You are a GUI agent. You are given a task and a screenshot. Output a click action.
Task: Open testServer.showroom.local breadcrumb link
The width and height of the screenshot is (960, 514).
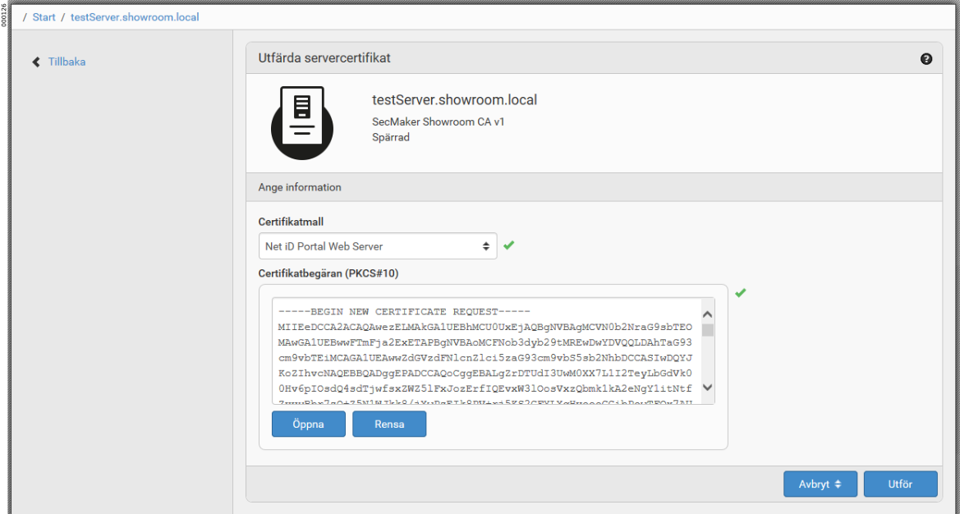point(135,16)
